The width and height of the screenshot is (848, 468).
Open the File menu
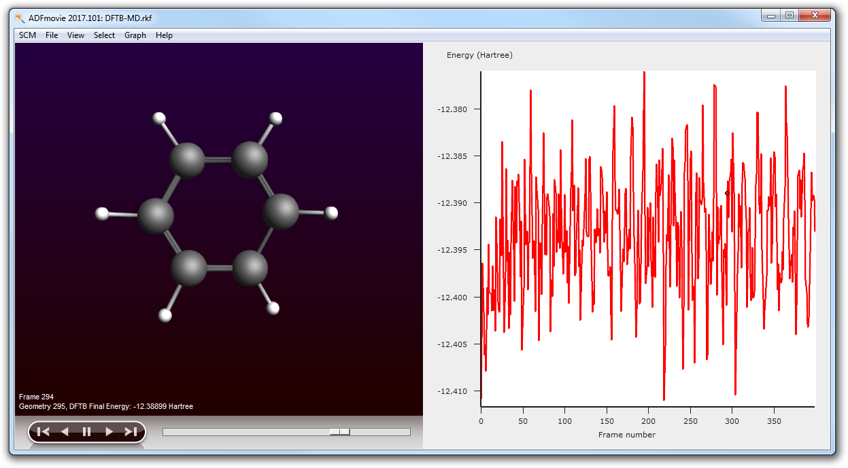(52, 35)
